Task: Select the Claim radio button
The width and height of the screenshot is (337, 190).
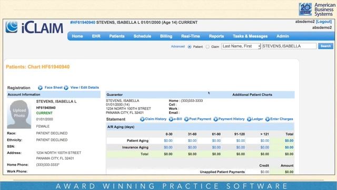Action: point(207,47)
